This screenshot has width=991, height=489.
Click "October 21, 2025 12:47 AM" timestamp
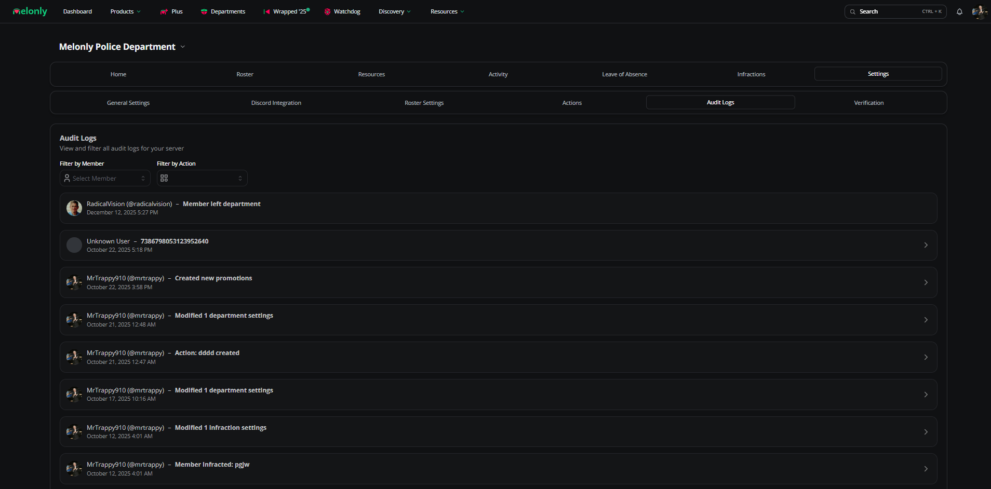point(121,362)
